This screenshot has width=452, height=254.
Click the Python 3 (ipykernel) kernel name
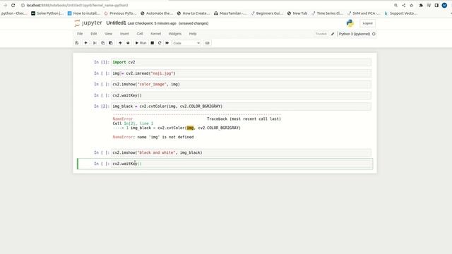click(x=355, y=34)
